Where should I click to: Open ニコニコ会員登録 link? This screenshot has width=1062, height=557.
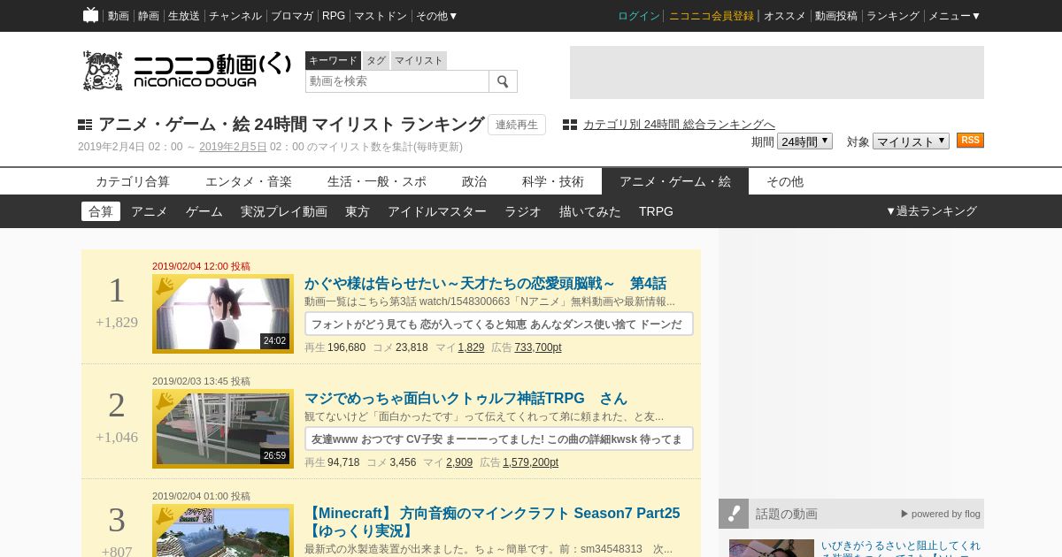(x=712, y=16)
